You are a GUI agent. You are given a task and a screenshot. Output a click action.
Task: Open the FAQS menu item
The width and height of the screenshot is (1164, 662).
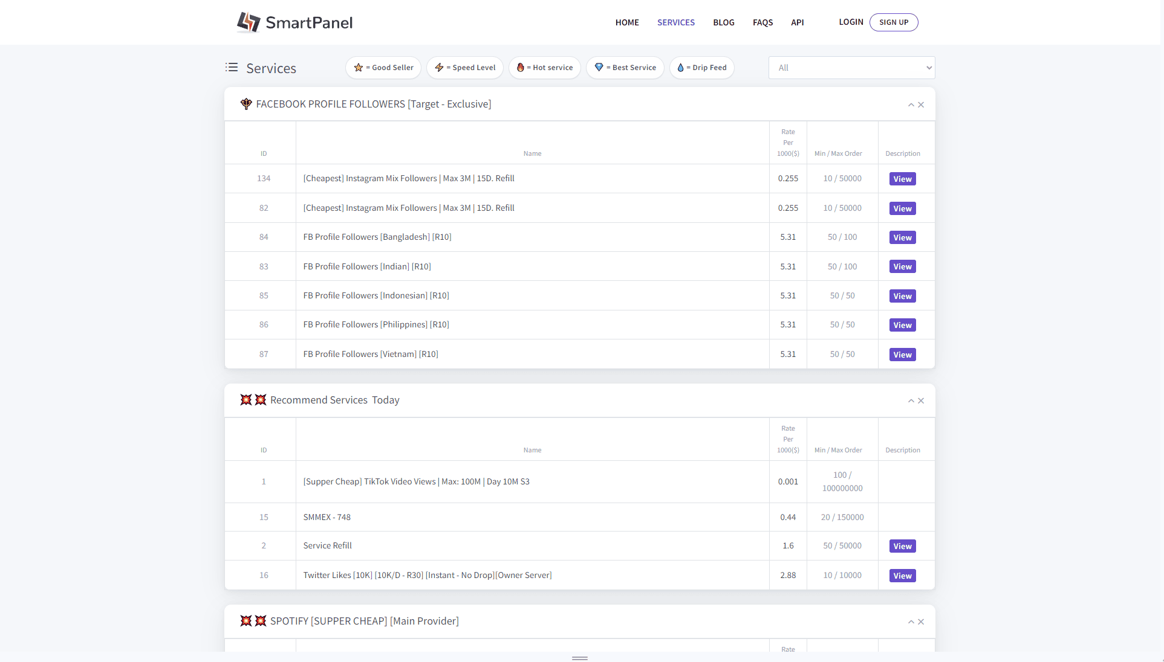click(762, 22)
